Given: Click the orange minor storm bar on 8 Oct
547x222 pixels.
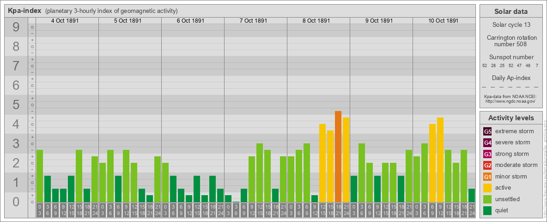Looking at the screenshot, I should [x=338, y=157].
